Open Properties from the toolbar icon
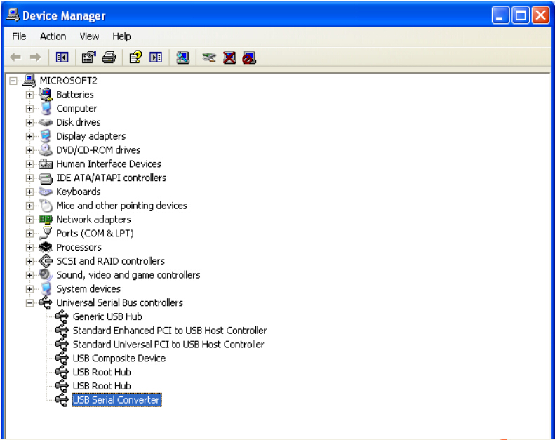This screenshot has height=440, width=555. coord(89,57)
